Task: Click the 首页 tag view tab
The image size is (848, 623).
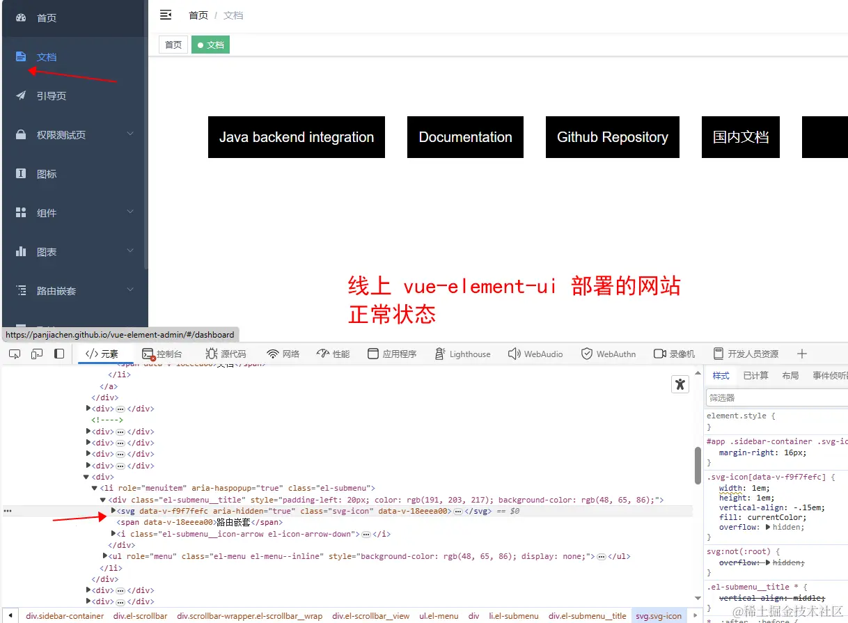Action: [x=173, y=45]
